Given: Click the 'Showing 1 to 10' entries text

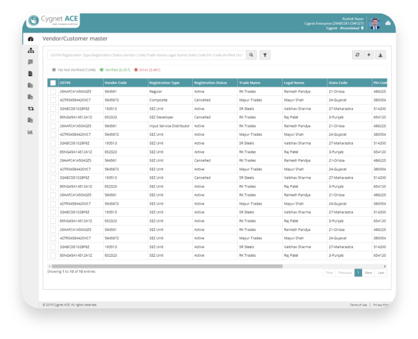Looking at the screenshot, I should 71,271.
